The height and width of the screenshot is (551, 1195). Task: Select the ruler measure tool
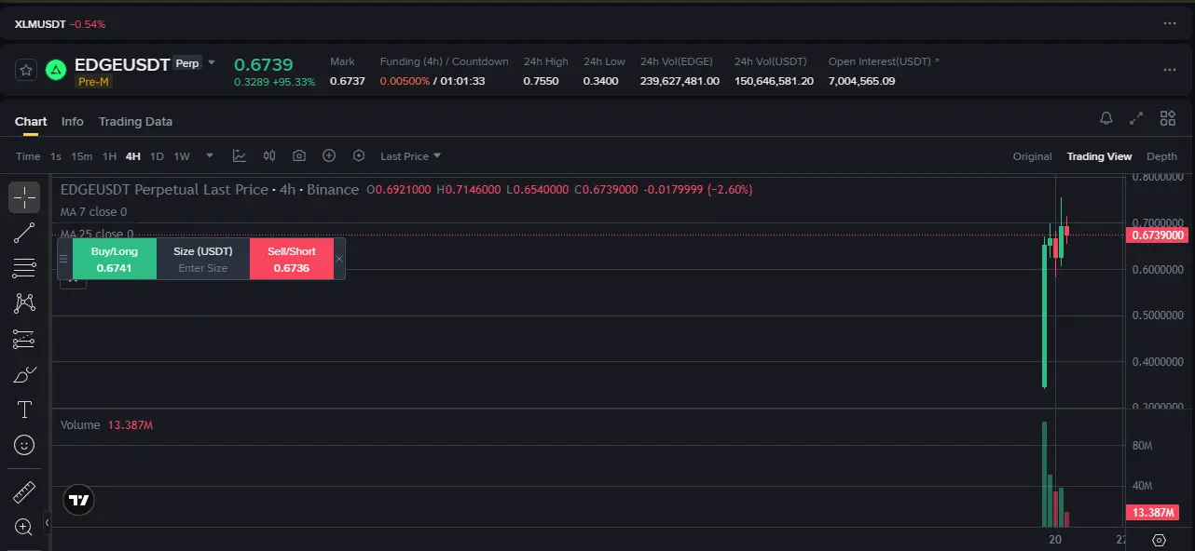pyautogui.click(x=24, y=491)
